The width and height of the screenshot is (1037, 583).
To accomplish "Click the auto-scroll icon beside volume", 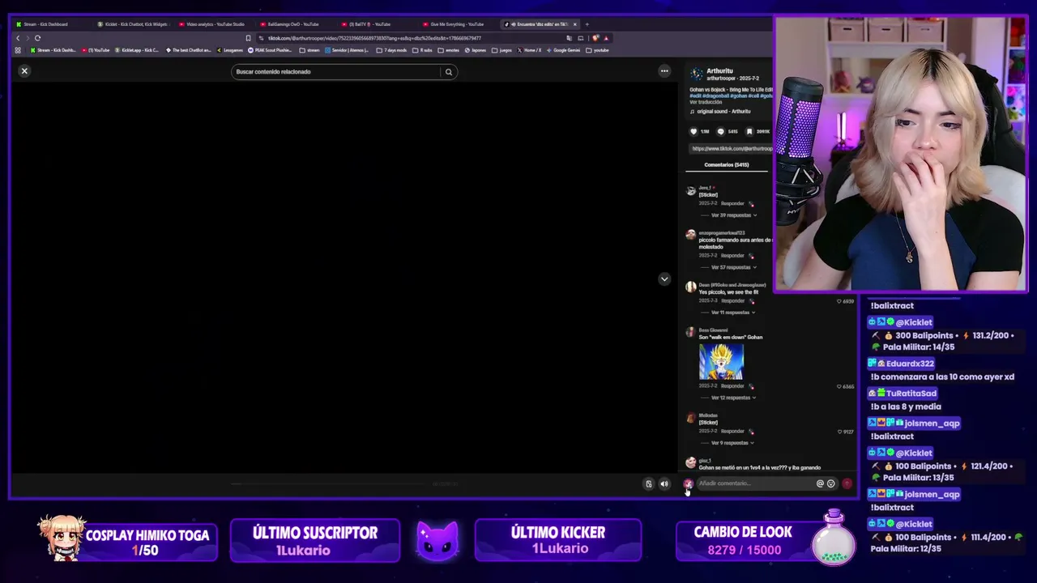I will [x=648, y=484].
